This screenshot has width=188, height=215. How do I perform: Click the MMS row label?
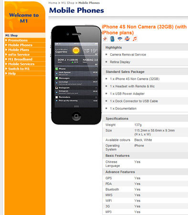tap(109, 195)
